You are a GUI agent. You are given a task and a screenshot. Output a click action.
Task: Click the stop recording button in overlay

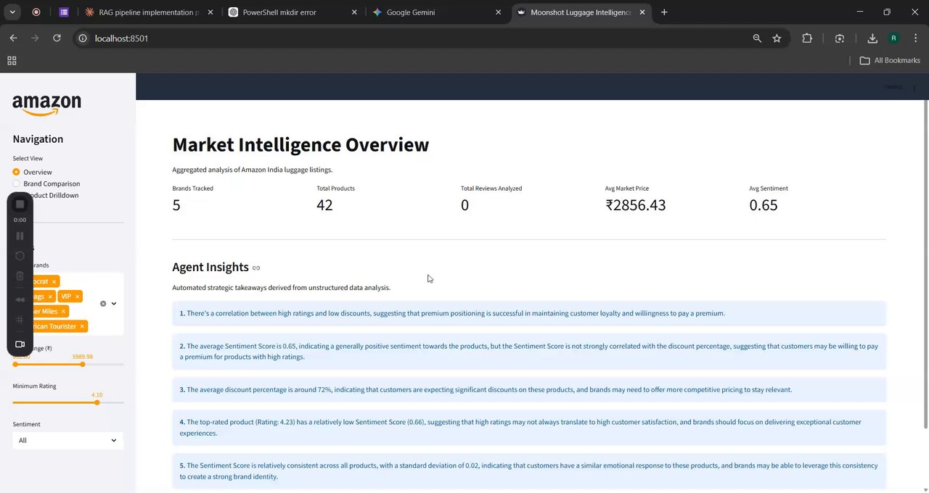point(20,204)
